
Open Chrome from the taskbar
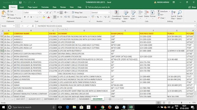pos(103,107)
